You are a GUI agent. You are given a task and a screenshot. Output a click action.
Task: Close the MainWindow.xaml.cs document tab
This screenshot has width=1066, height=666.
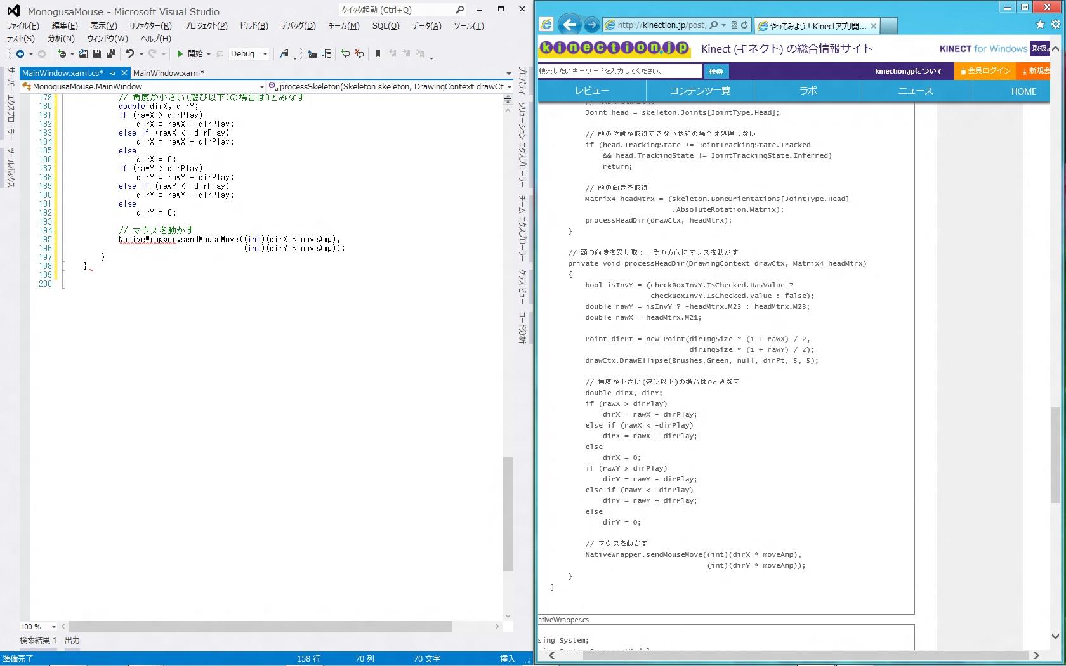124,74
